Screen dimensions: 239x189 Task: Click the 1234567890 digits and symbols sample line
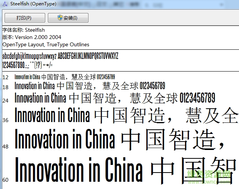click(28, 65)
